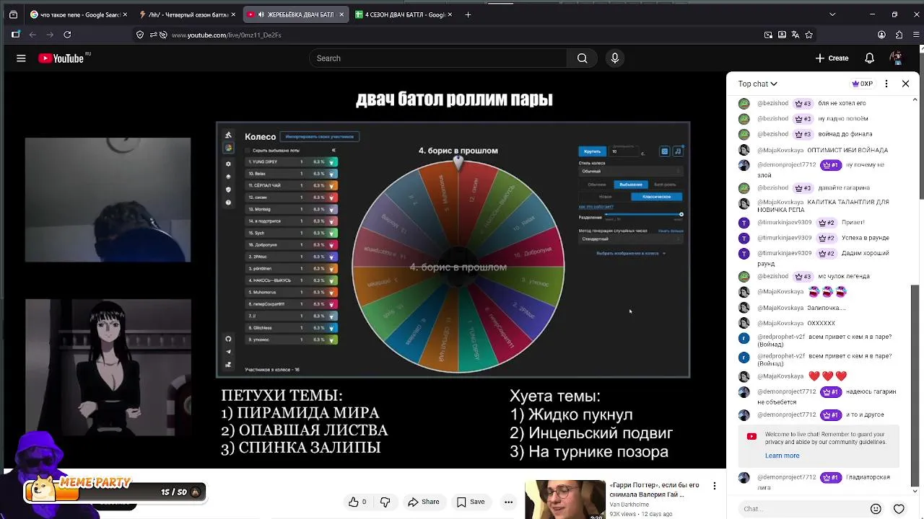Switch to the /hh/ Четвертый сезон tab
The width and height of the screenshot is (924, 519).
[x=186, y=14]
